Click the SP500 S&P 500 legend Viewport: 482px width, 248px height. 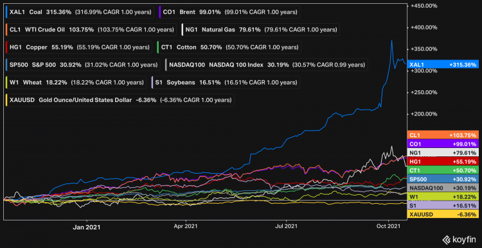(82, 65)
